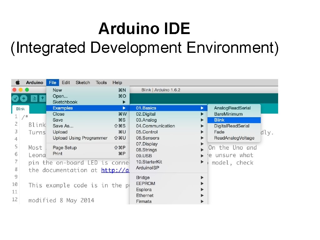Viewport: 320px width, 240px height.
Task: Choose Save from the File menu
Action: click(x=88, y=120)
